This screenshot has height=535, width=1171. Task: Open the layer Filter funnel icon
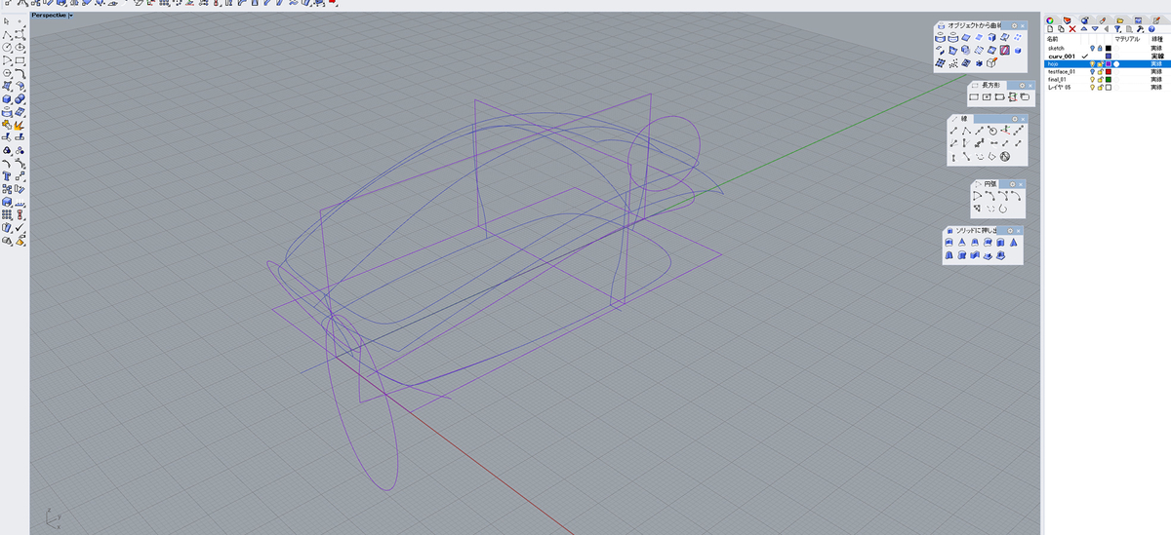[1117, 29]
